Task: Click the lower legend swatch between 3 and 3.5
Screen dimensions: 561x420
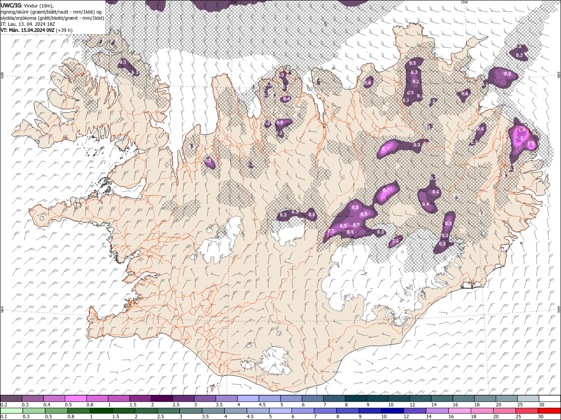Action: (x=190, y=411)
